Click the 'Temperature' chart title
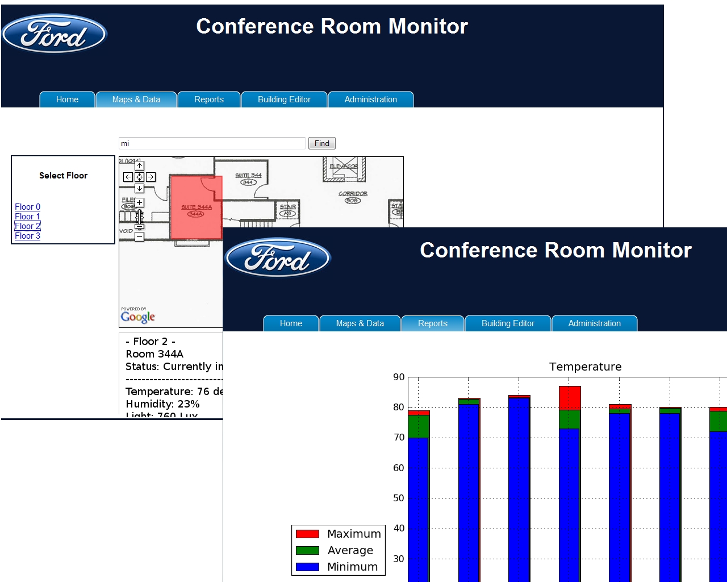 click(x=586, y=367)
